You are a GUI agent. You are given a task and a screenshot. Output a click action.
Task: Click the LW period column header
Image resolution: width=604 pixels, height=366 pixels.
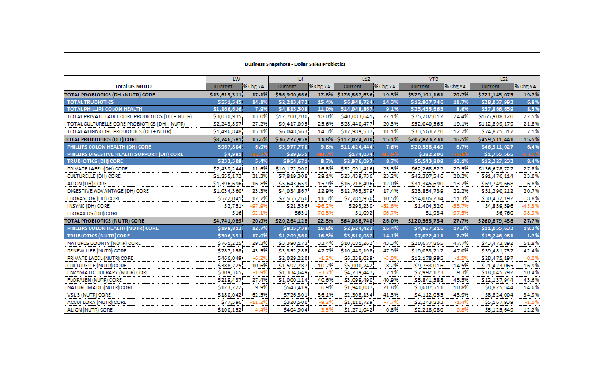coord(236,79)
